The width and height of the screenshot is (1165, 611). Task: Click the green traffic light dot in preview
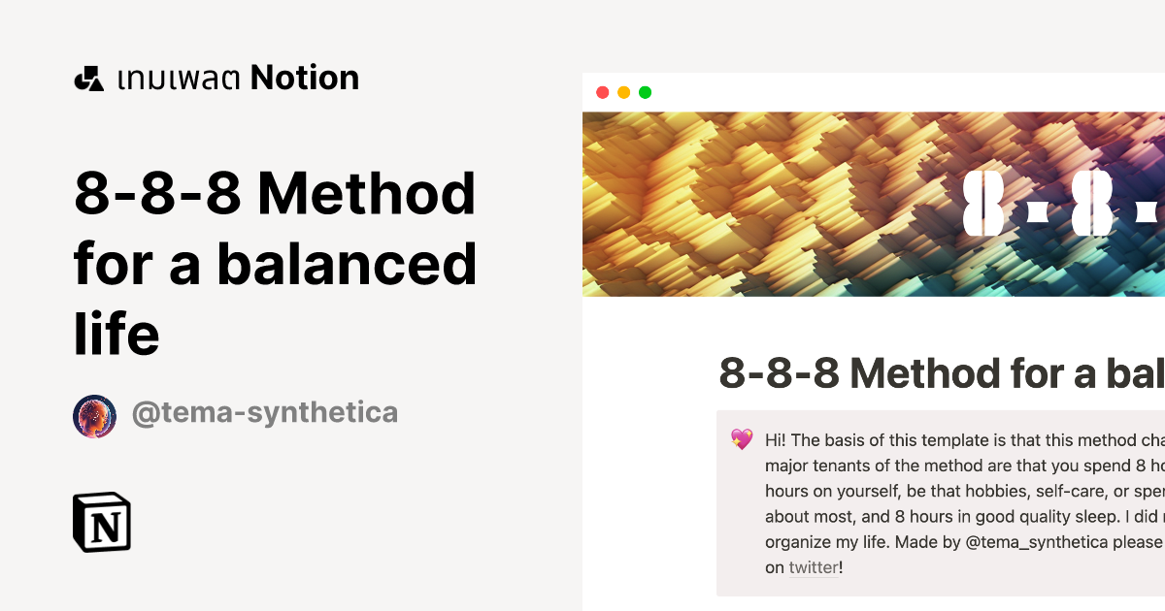coord(644,91)
